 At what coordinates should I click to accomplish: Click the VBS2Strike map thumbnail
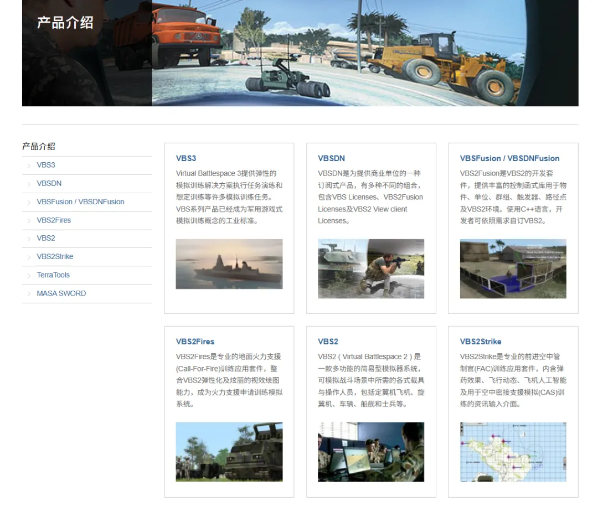click(x=513, y=452)
